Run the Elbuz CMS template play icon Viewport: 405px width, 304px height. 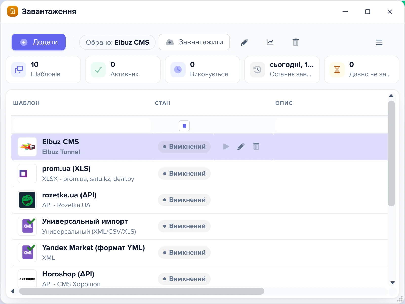point(226,147)
